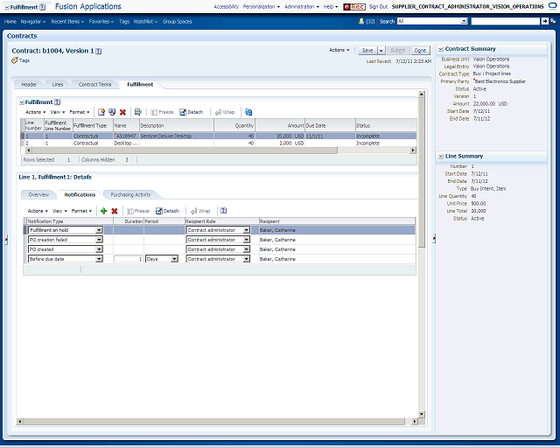Click the Save button

tap(367, 51)
